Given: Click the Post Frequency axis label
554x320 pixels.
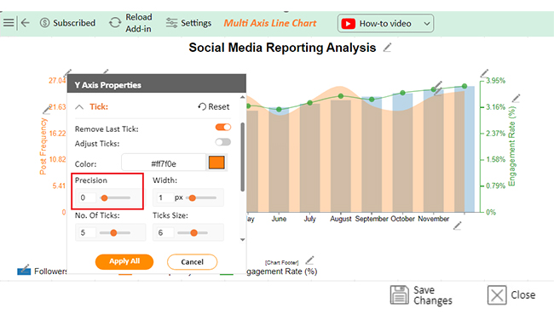Looking at the screenshot, I should tap(43, 146).
